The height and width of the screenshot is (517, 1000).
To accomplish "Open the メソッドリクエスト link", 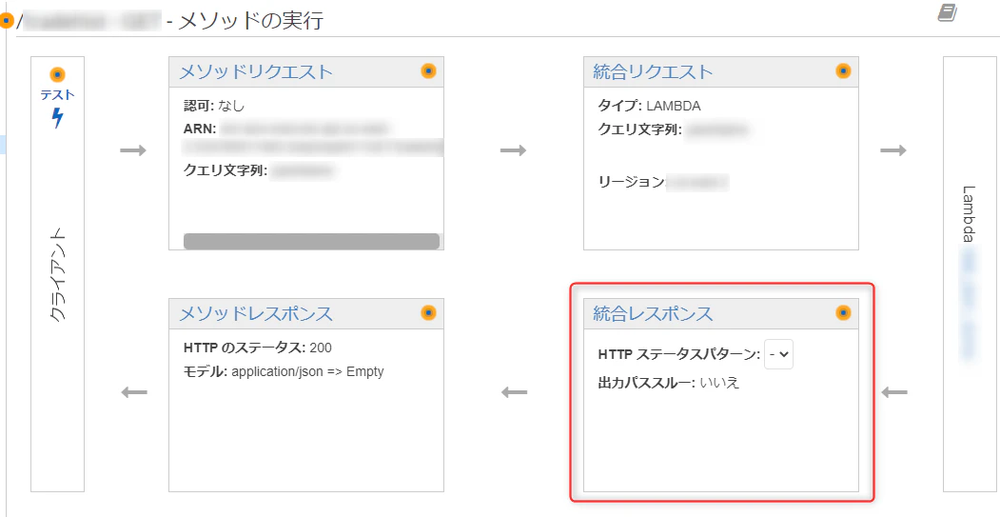I will click(256, 71).
